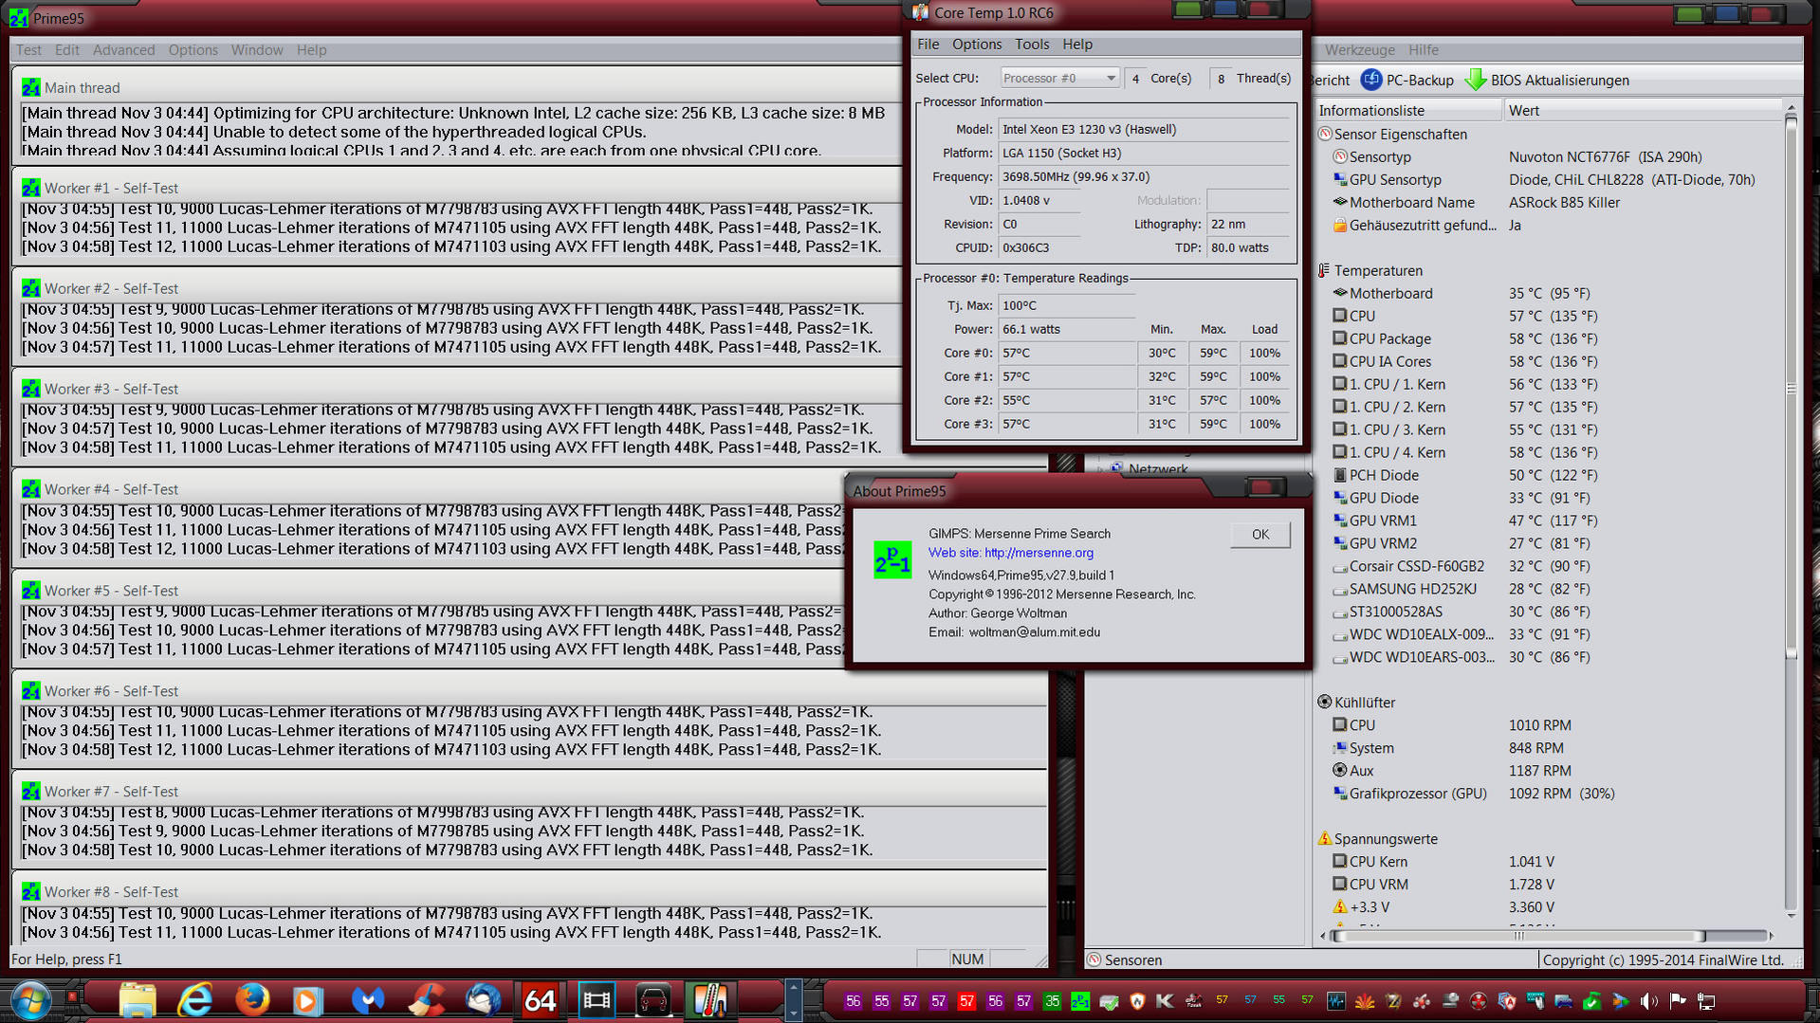Click the Kühllüfter fan section icon
The image size is (1820, 1023).
pyautogui.click(x=1325, y=702)
